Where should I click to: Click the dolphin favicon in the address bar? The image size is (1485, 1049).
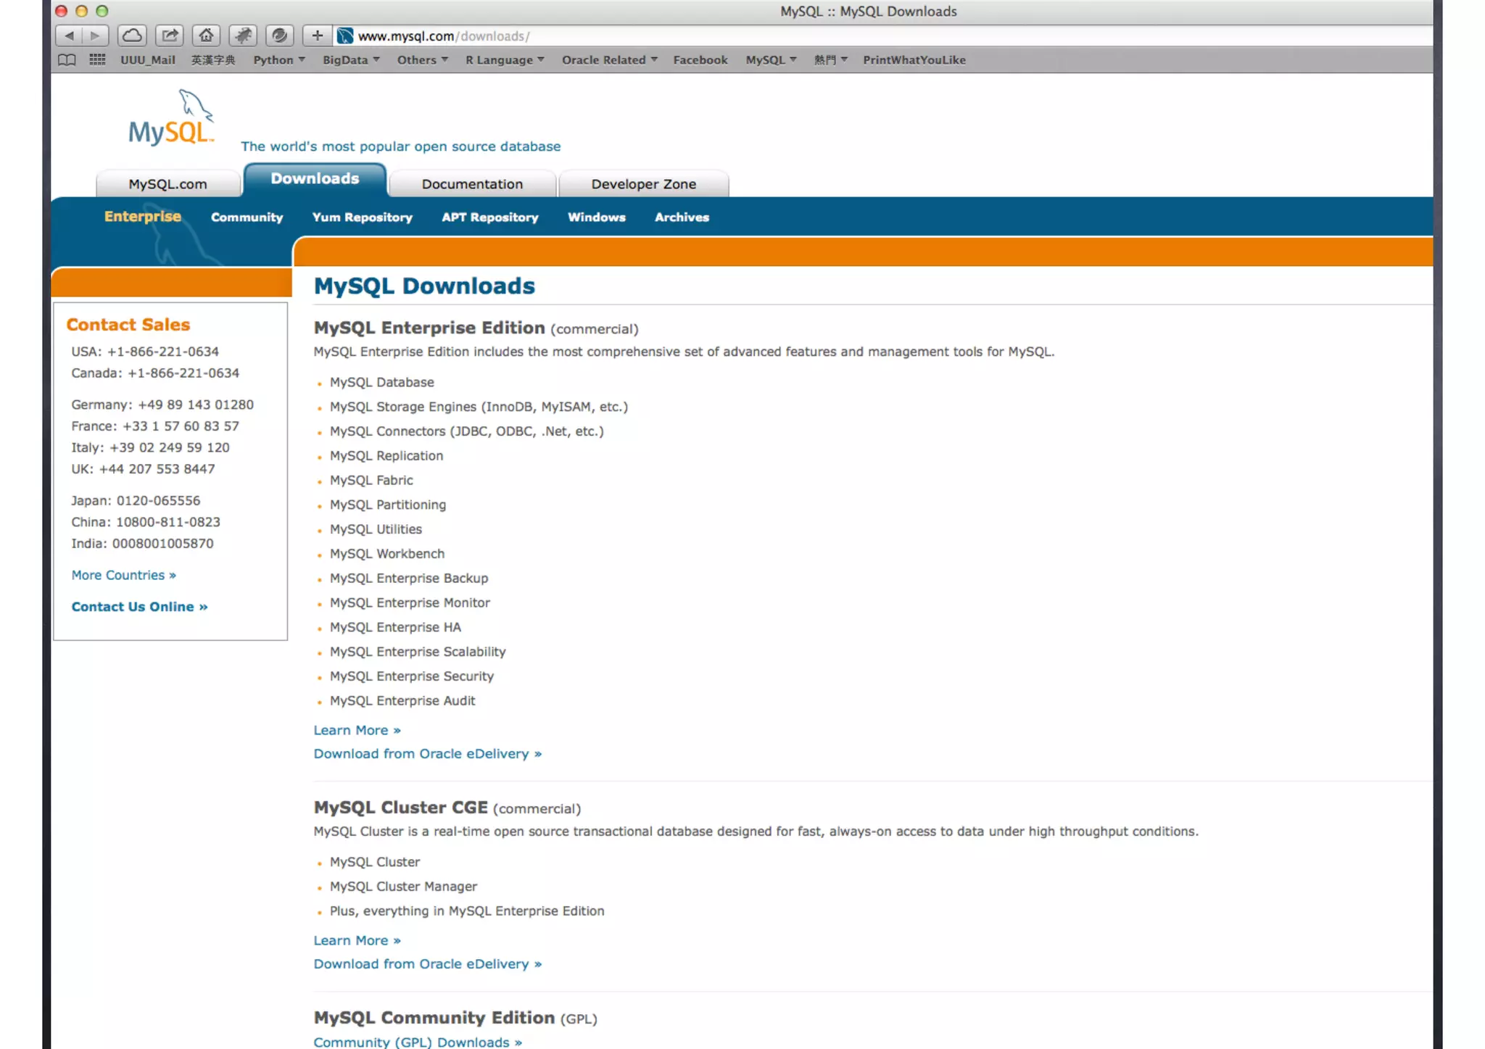[345, 36]
